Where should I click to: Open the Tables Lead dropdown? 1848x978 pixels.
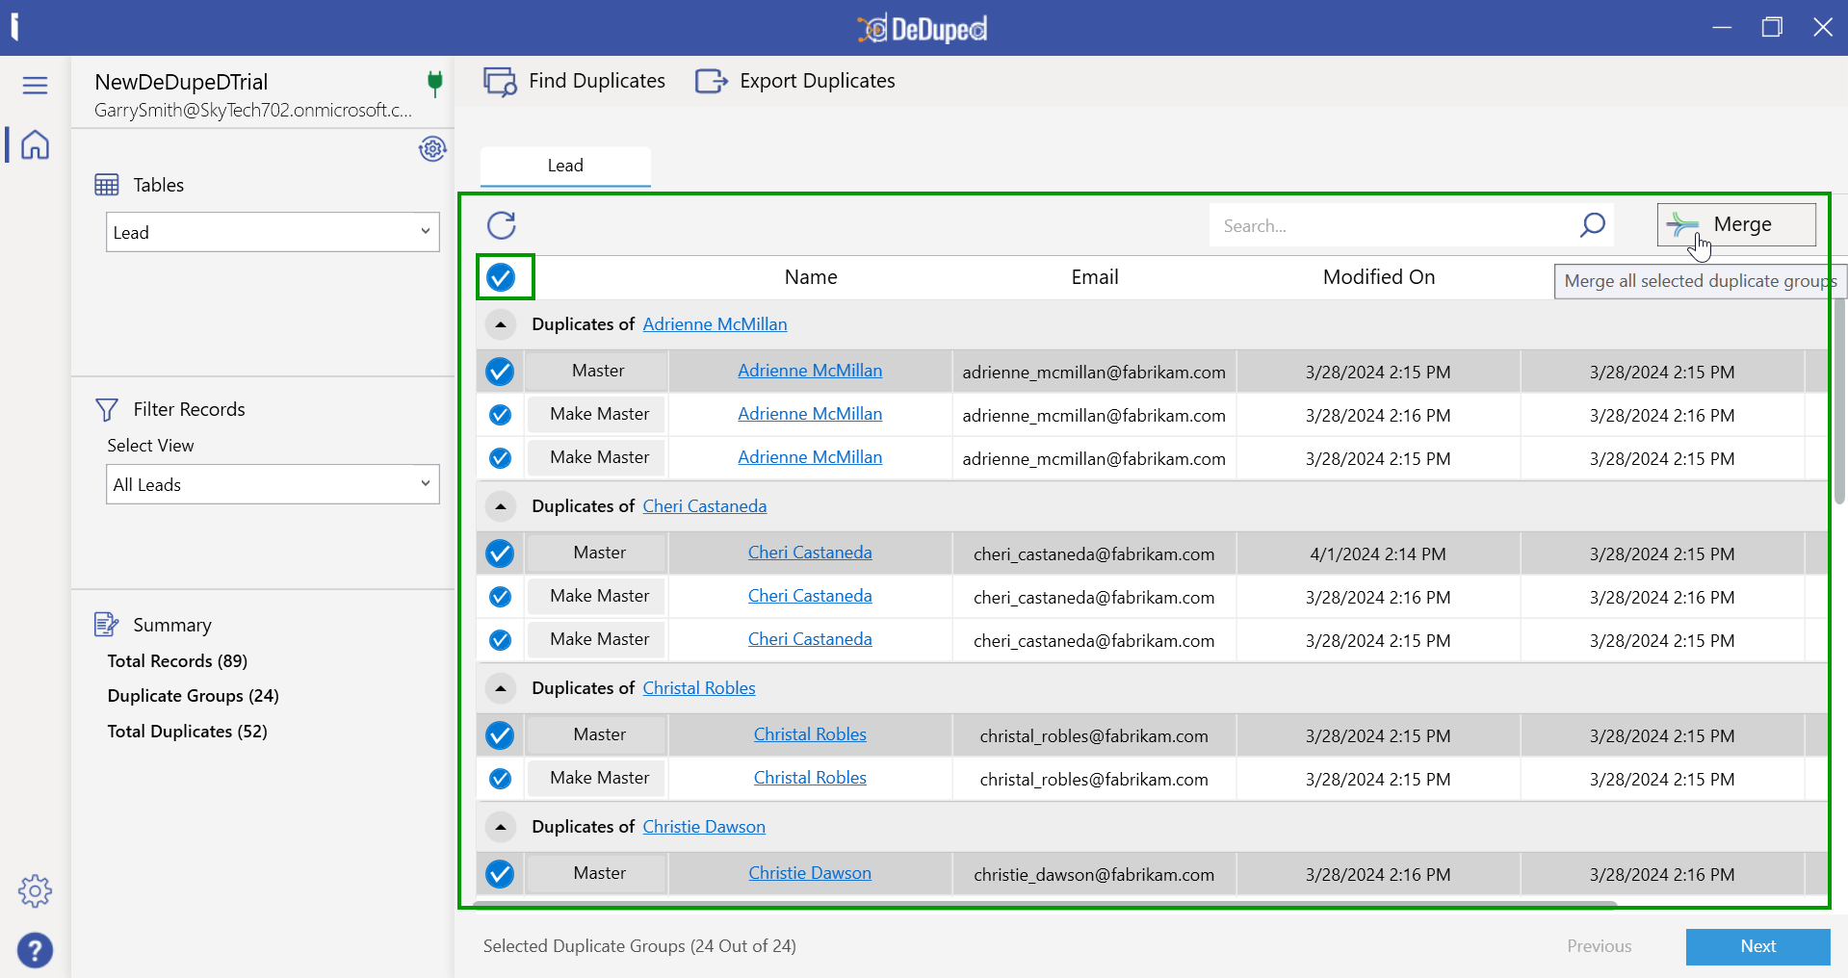pyautogui.click(x=273, y=232)
